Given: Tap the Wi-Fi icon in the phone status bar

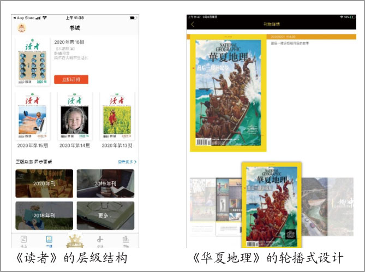Looking at the screenshot, I should point(45,17).
